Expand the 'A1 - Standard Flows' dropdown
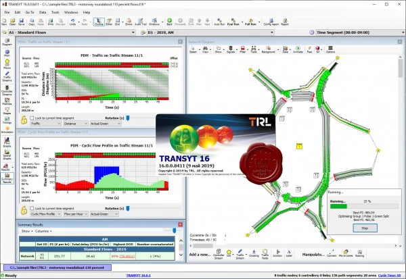Screen dimensions: 406x279 pos(133,32)
